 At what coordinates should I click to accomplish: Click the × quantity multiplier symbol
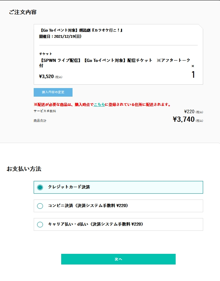point(193,66)
